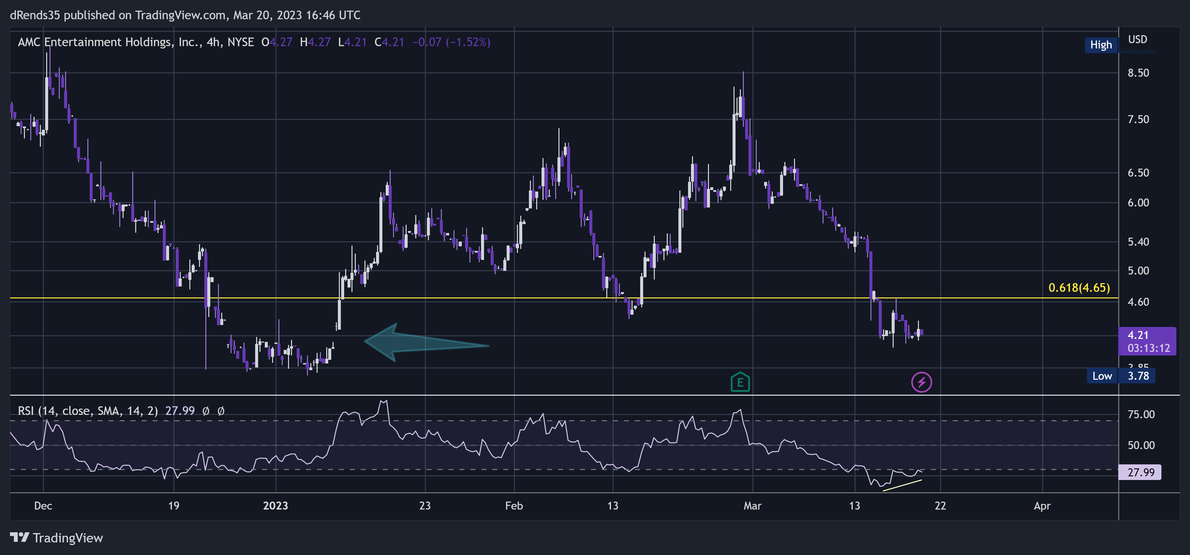This screenshot has width=1190, height=555.
Task: Click the published-by header text
Action: 185,15
